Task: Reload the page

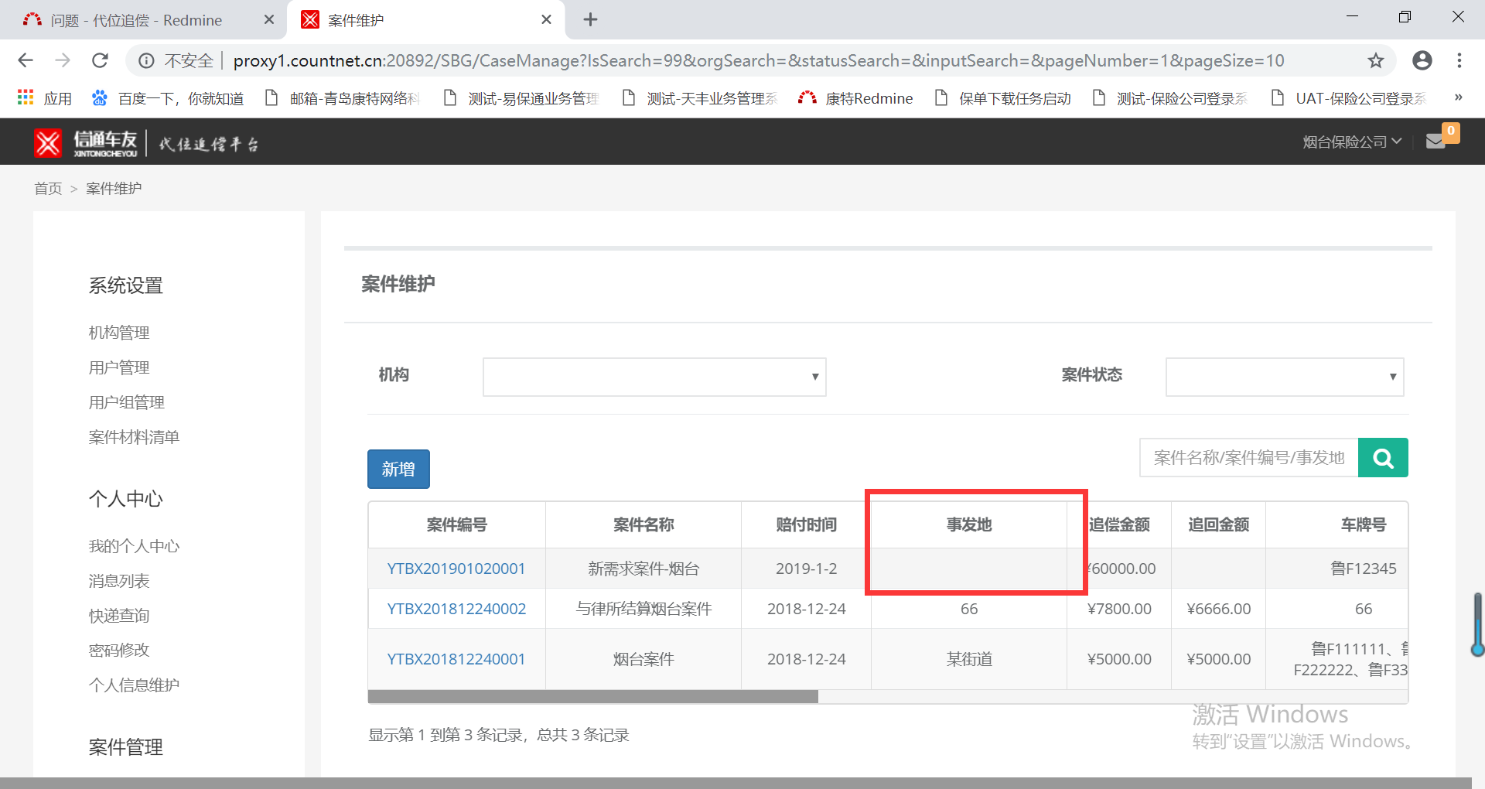Action: pos(100,60)
